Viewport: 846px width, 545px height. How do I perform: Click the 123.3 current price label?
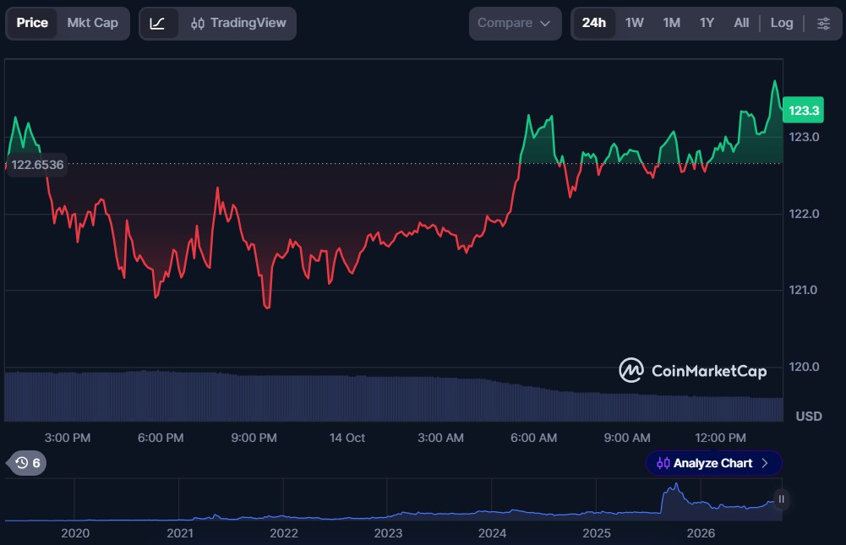pyautogui.click(x=803, y=110)
